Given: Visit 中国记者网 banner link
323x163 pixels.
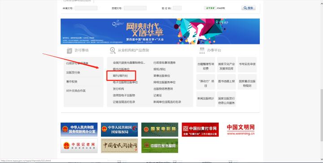Looking at the screenshot, I should coord(79,145).
